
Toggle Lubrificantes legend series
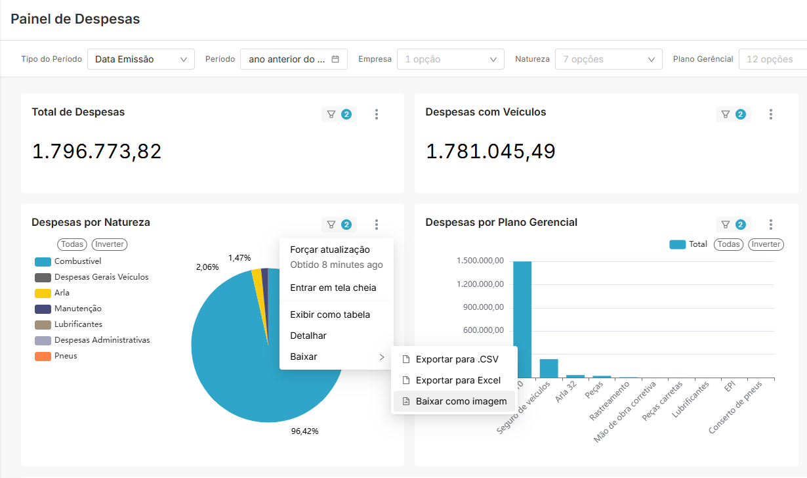click(x=68, y=324)
